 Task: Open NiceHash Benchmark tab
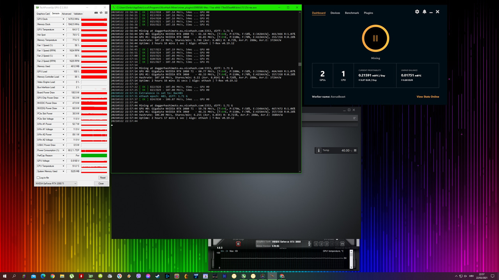tap(352, 13)
